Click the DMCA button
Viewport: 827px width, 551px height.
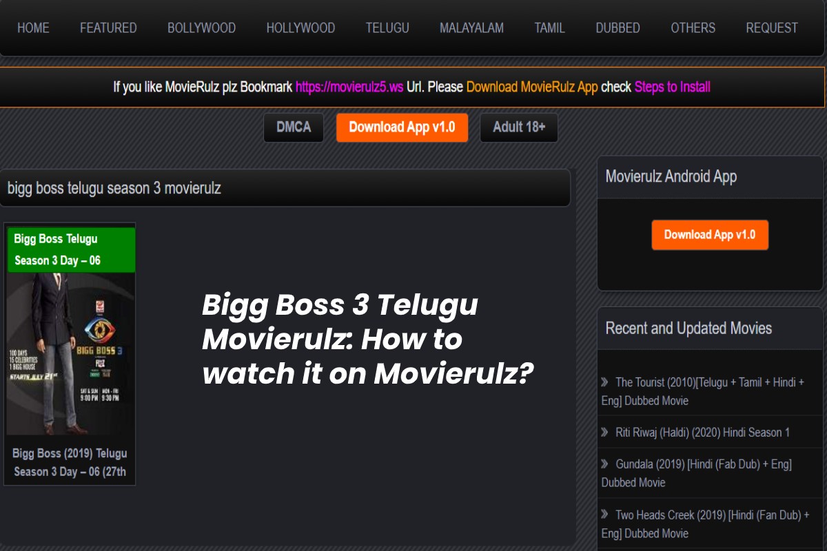click(x=294, y=127)
